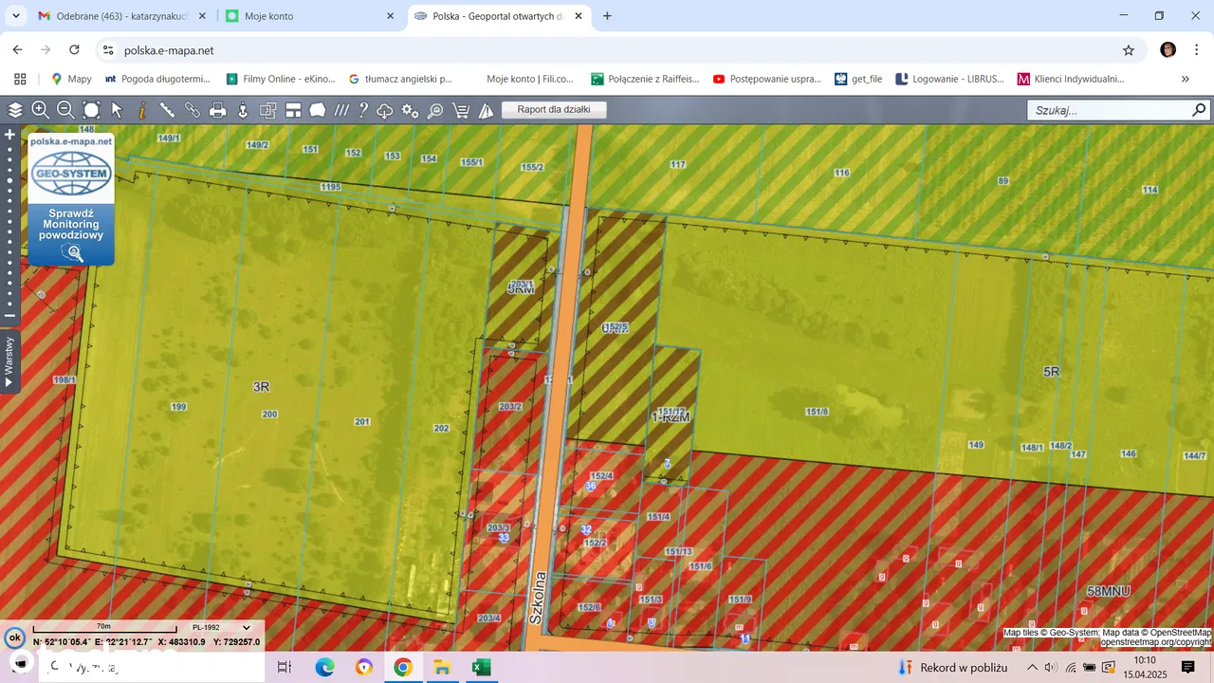
Task: Open the map layers stack icon
Action: pos(15,110)
